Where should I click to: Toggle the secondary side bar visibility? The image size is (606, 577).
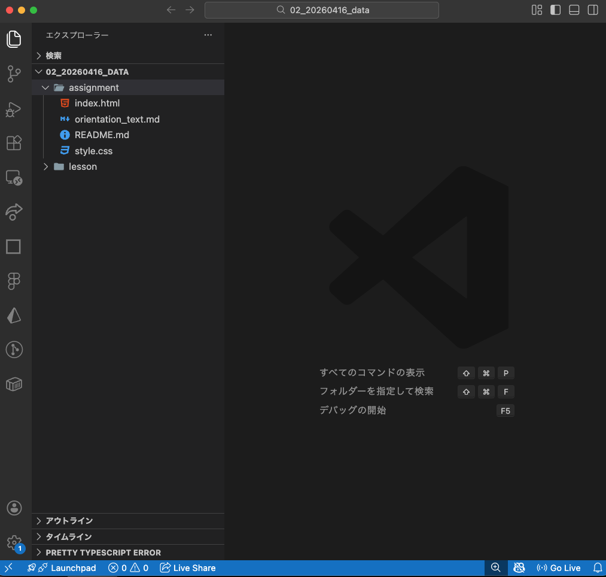click(x=593, y=10)
